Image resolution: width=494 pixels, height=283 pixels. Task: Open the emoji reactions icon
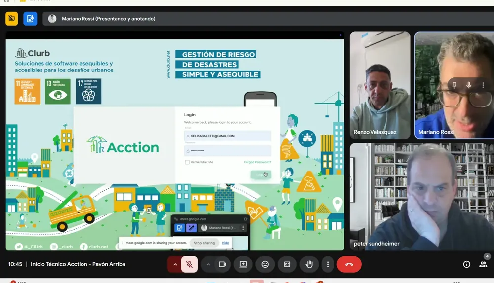click(x=265, y=264)
